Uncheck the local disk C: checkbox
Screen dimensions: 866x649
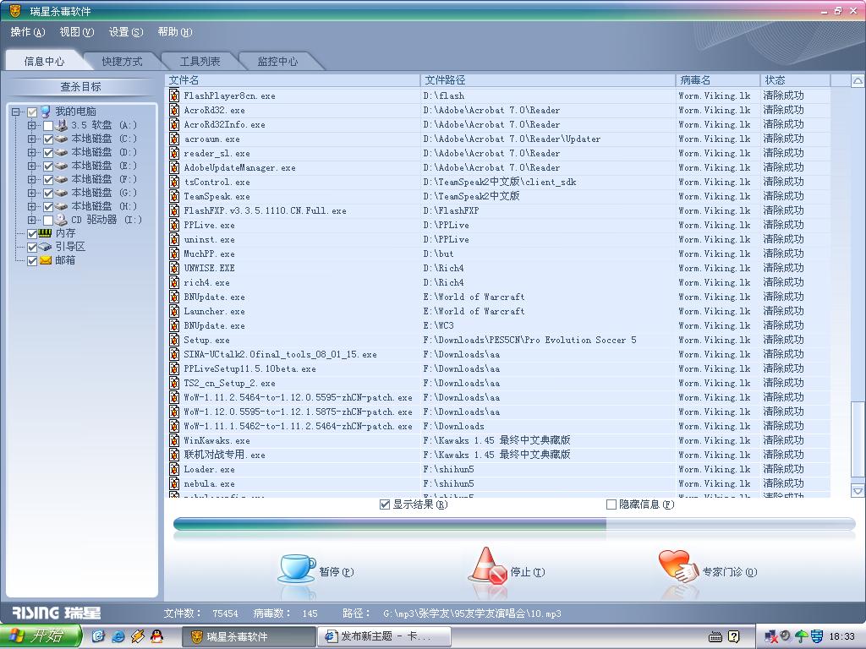48,139
